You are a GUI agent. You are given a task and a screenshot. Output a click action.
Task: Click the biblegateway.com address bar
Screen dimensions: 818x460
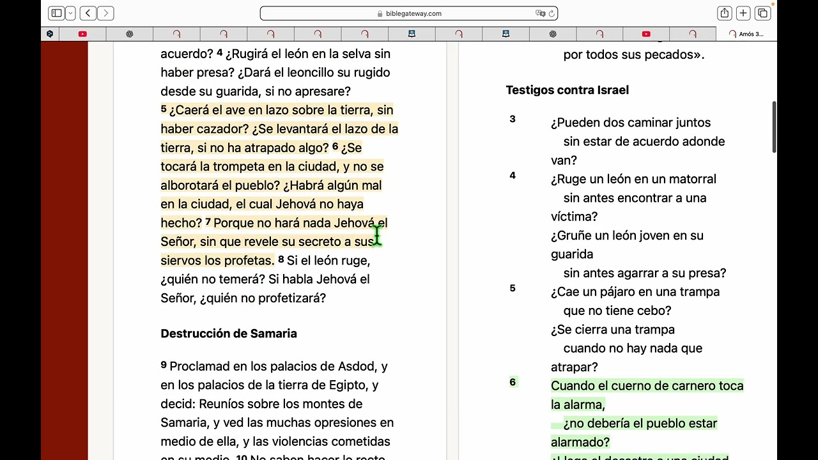pyautogui.click(x=409, y=13)
